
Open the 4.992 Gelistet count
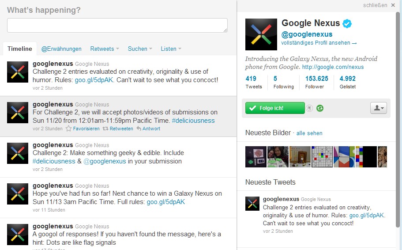(348, 83)
